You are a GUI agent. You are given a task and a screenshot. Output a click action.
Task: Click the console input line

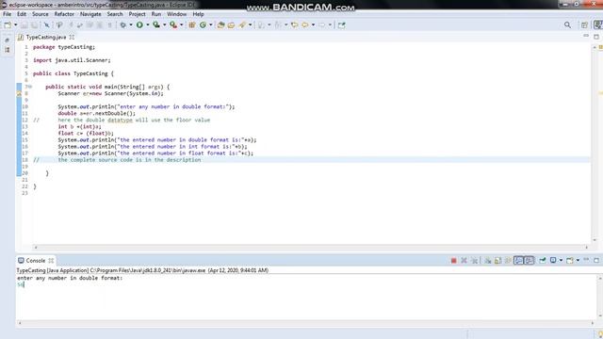tap(21, 284)
